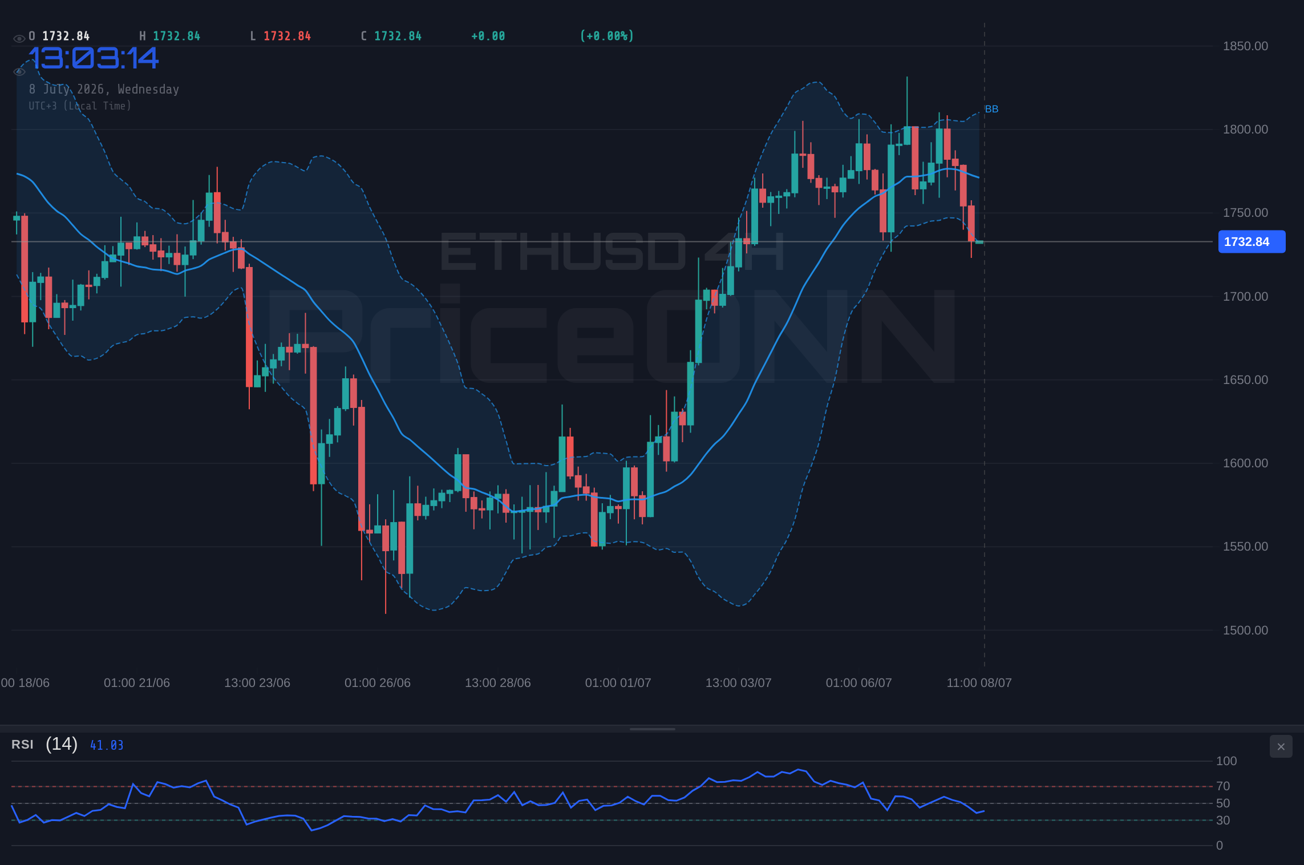This screenshot has width=1304, height=865.
Task: Click the RSI 100 scale label
Action: tap(1226, 761)
